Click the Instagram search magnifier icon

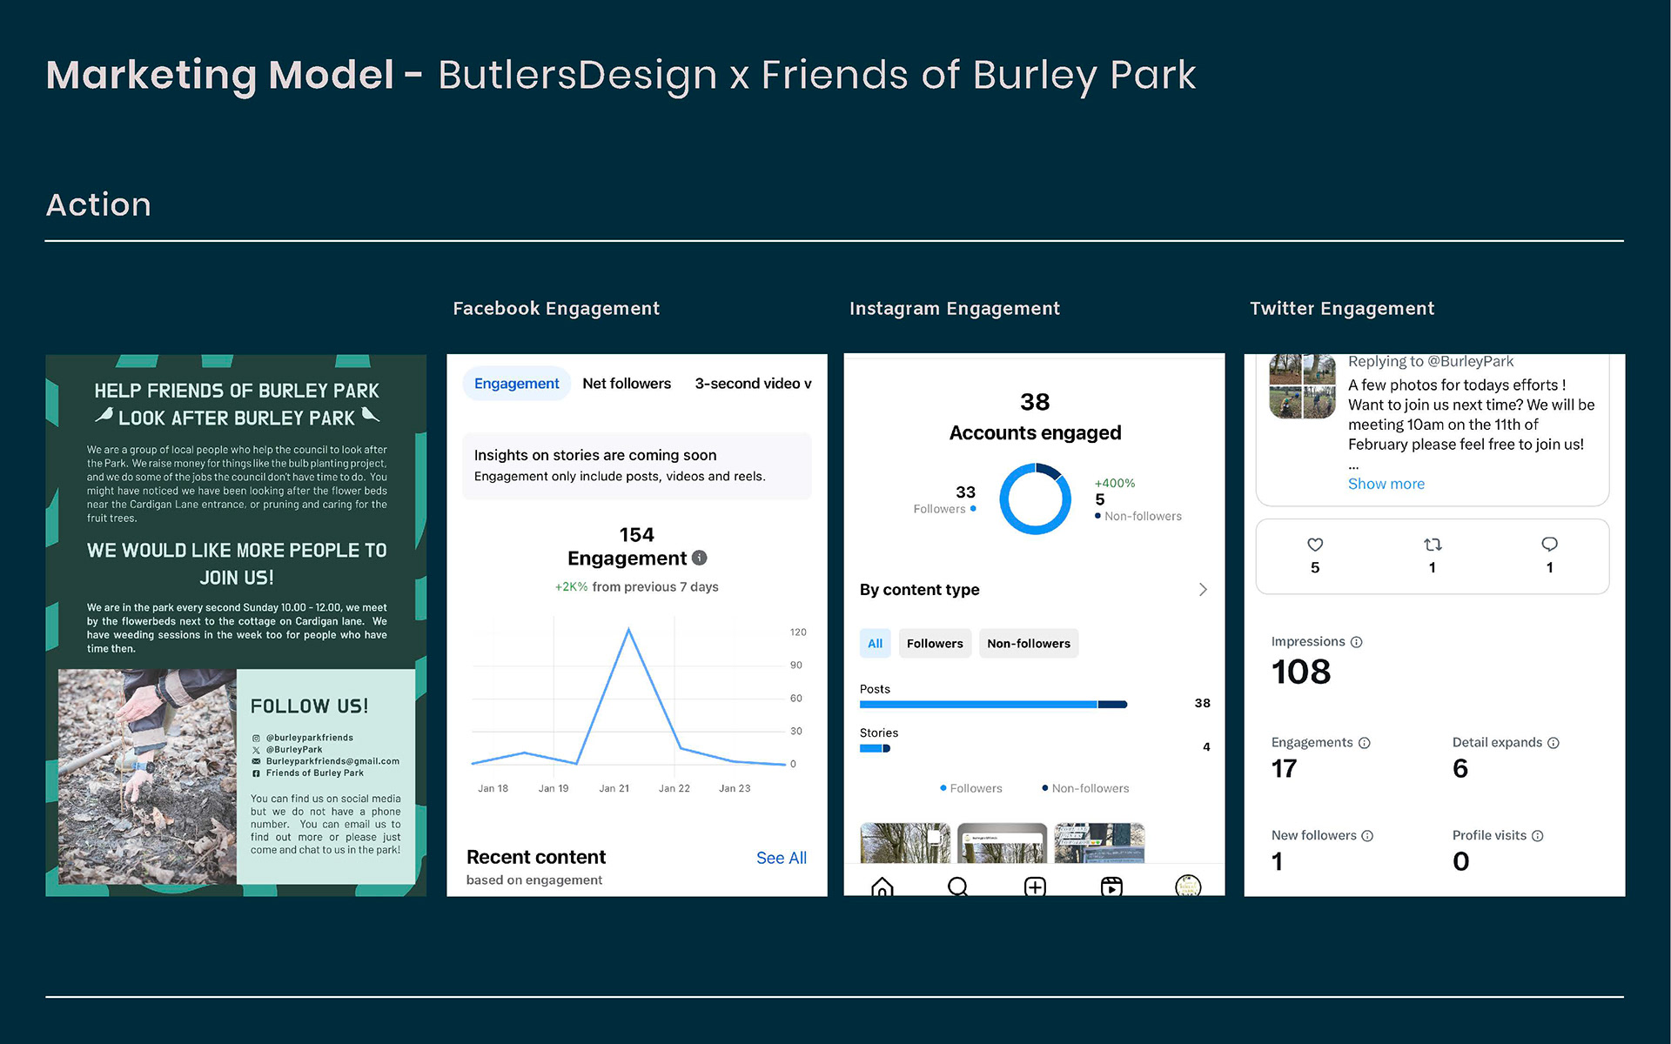(x=957, y=887)
